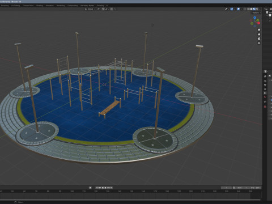Open the object properties tab below world
The image size is (272, 204).
pyautogui.click(x=265, y=102)
